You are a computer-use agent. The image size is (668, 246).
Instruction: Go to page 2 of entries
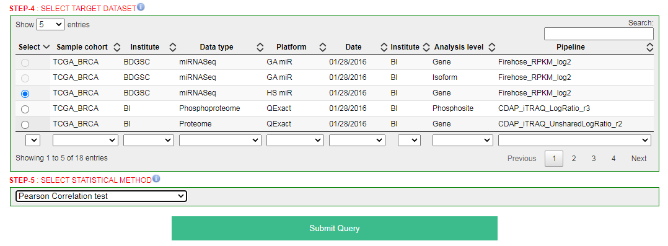574,159
